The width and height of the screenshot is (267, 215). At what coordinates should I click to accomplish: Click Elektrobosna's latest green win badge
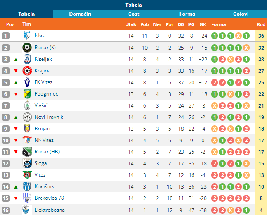tap(246, 210)
